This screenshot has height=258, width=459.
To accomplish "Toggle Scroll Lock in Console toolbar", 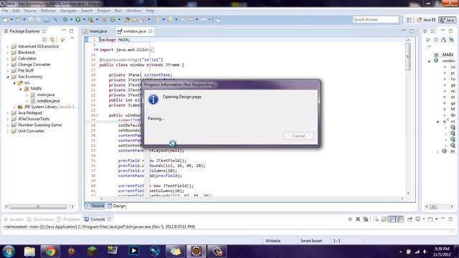I will [x=384, y=219].
